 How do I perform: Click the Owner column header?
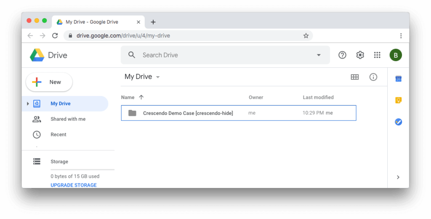pyautogui.click(x=256, y=97)
